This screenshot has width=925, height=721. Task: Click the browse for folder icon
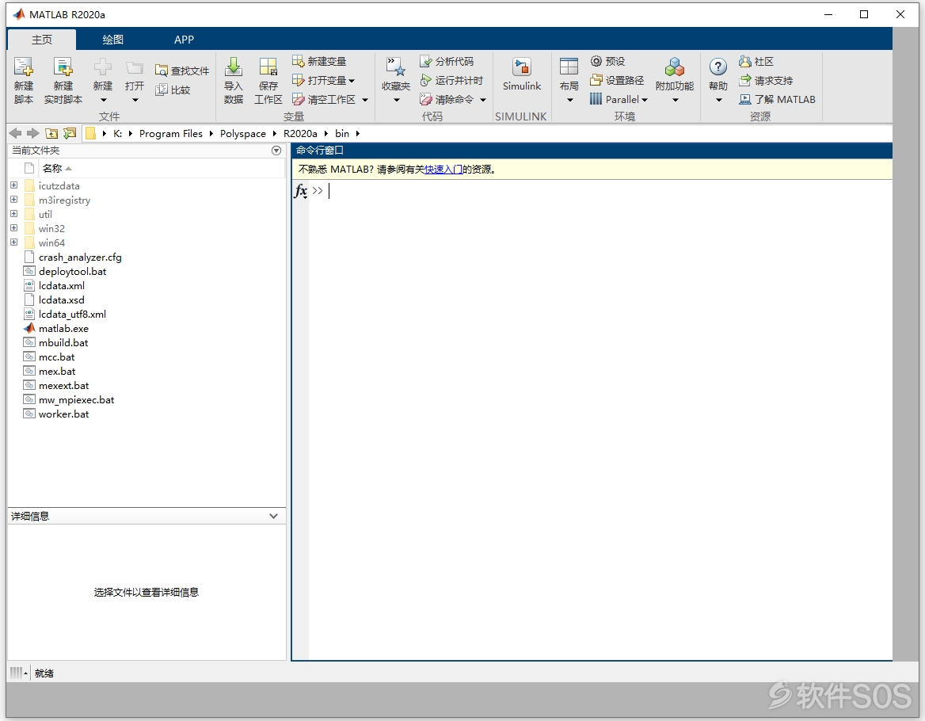point(70,133)
